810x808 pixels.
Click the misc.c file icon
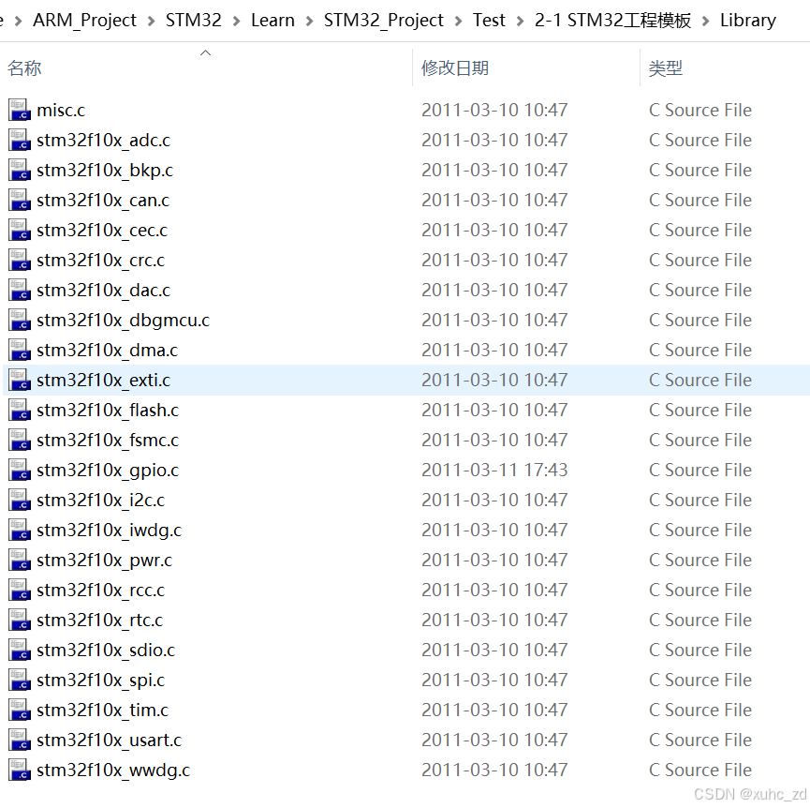pos(20,110)
